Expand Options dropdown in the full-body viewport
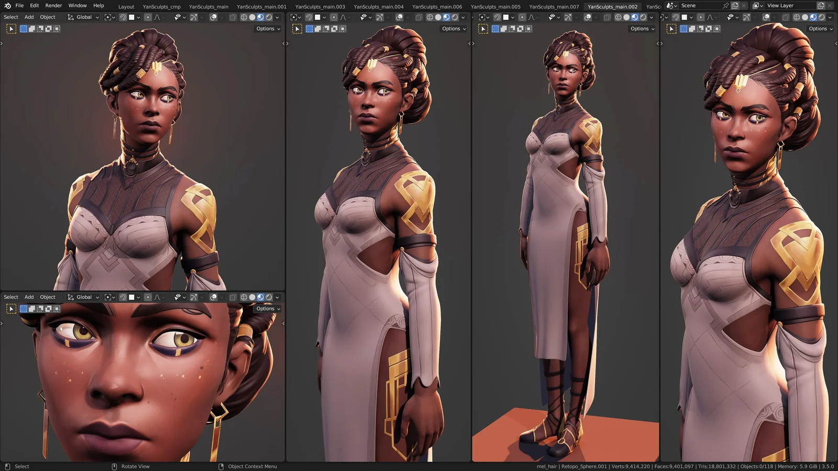 [642, 29]
